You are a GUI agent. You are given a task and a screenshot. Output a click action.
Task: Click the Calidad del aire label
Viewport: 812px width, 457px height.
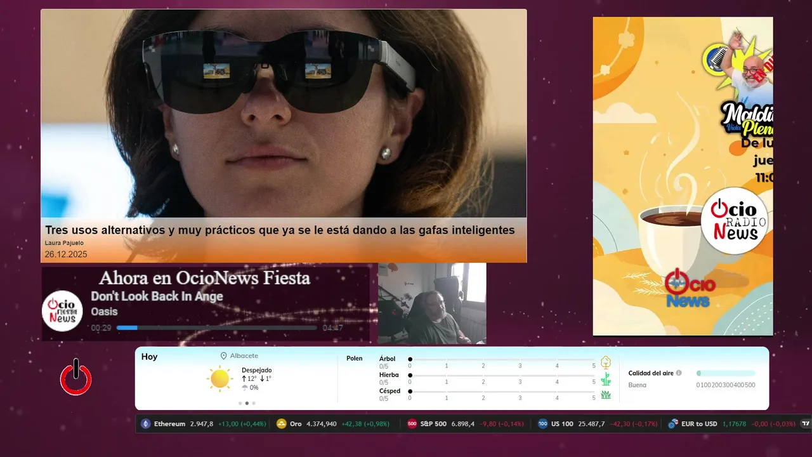coord(651,373)
